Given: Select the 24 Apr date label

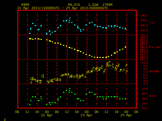Looking at the screenshot, I should [x=126, y=115].
